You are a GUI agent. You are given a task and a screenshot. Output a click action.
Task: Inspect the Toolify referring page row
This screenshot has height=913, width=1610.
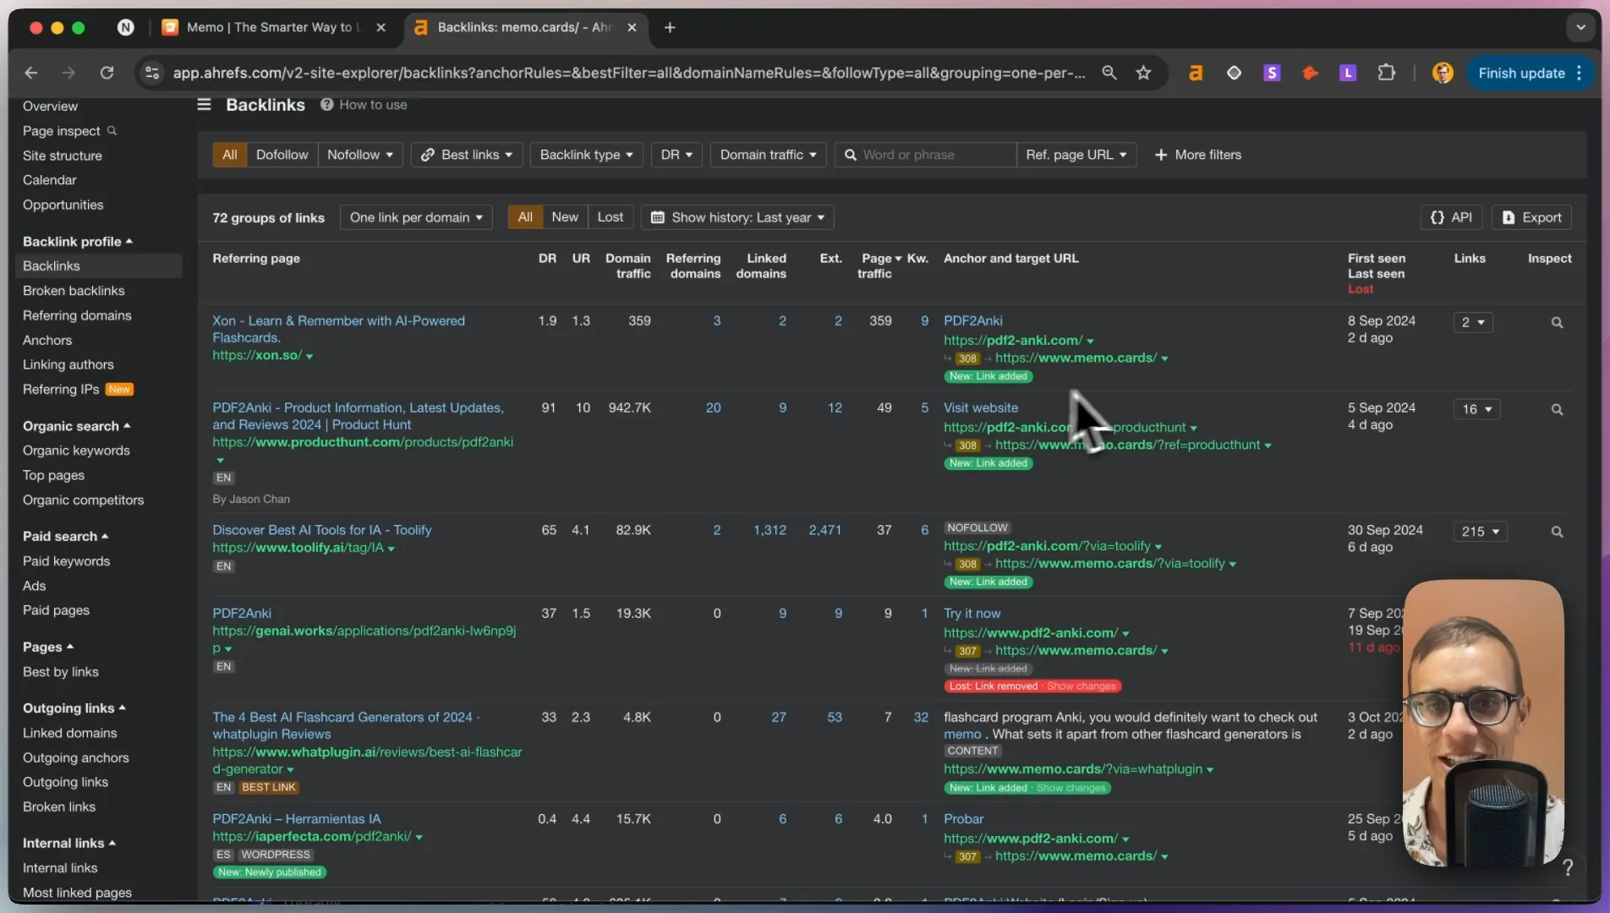[1557, 532]
